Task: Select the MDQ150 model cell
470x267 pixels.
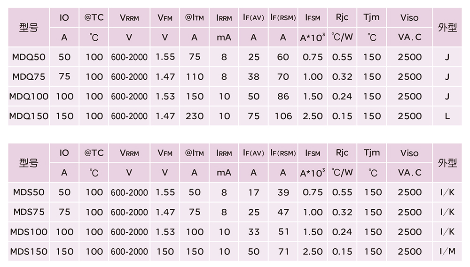Action: pyautogui.click(x=29, y=116)
